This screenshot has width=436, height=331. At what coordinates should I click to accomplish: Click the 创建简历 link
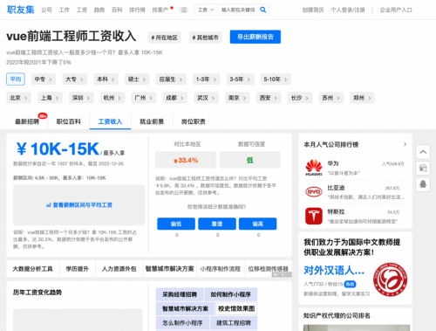313,10
